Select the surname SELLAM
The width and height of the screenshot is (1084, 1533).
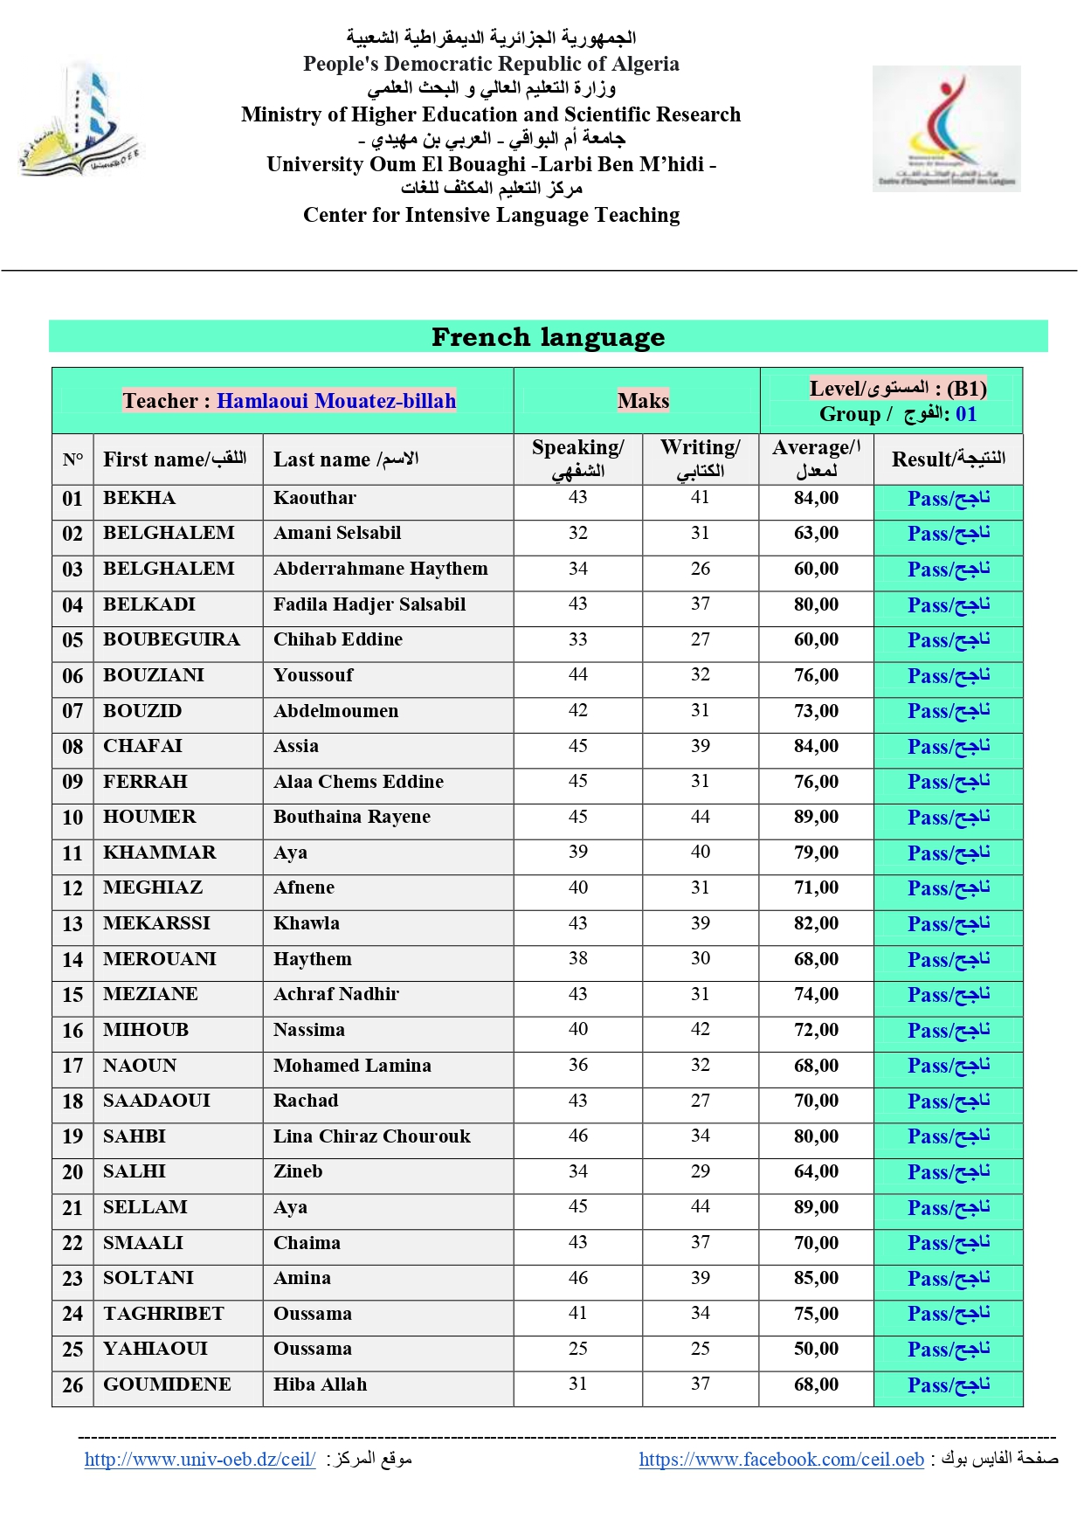(x=145, y=1207)
